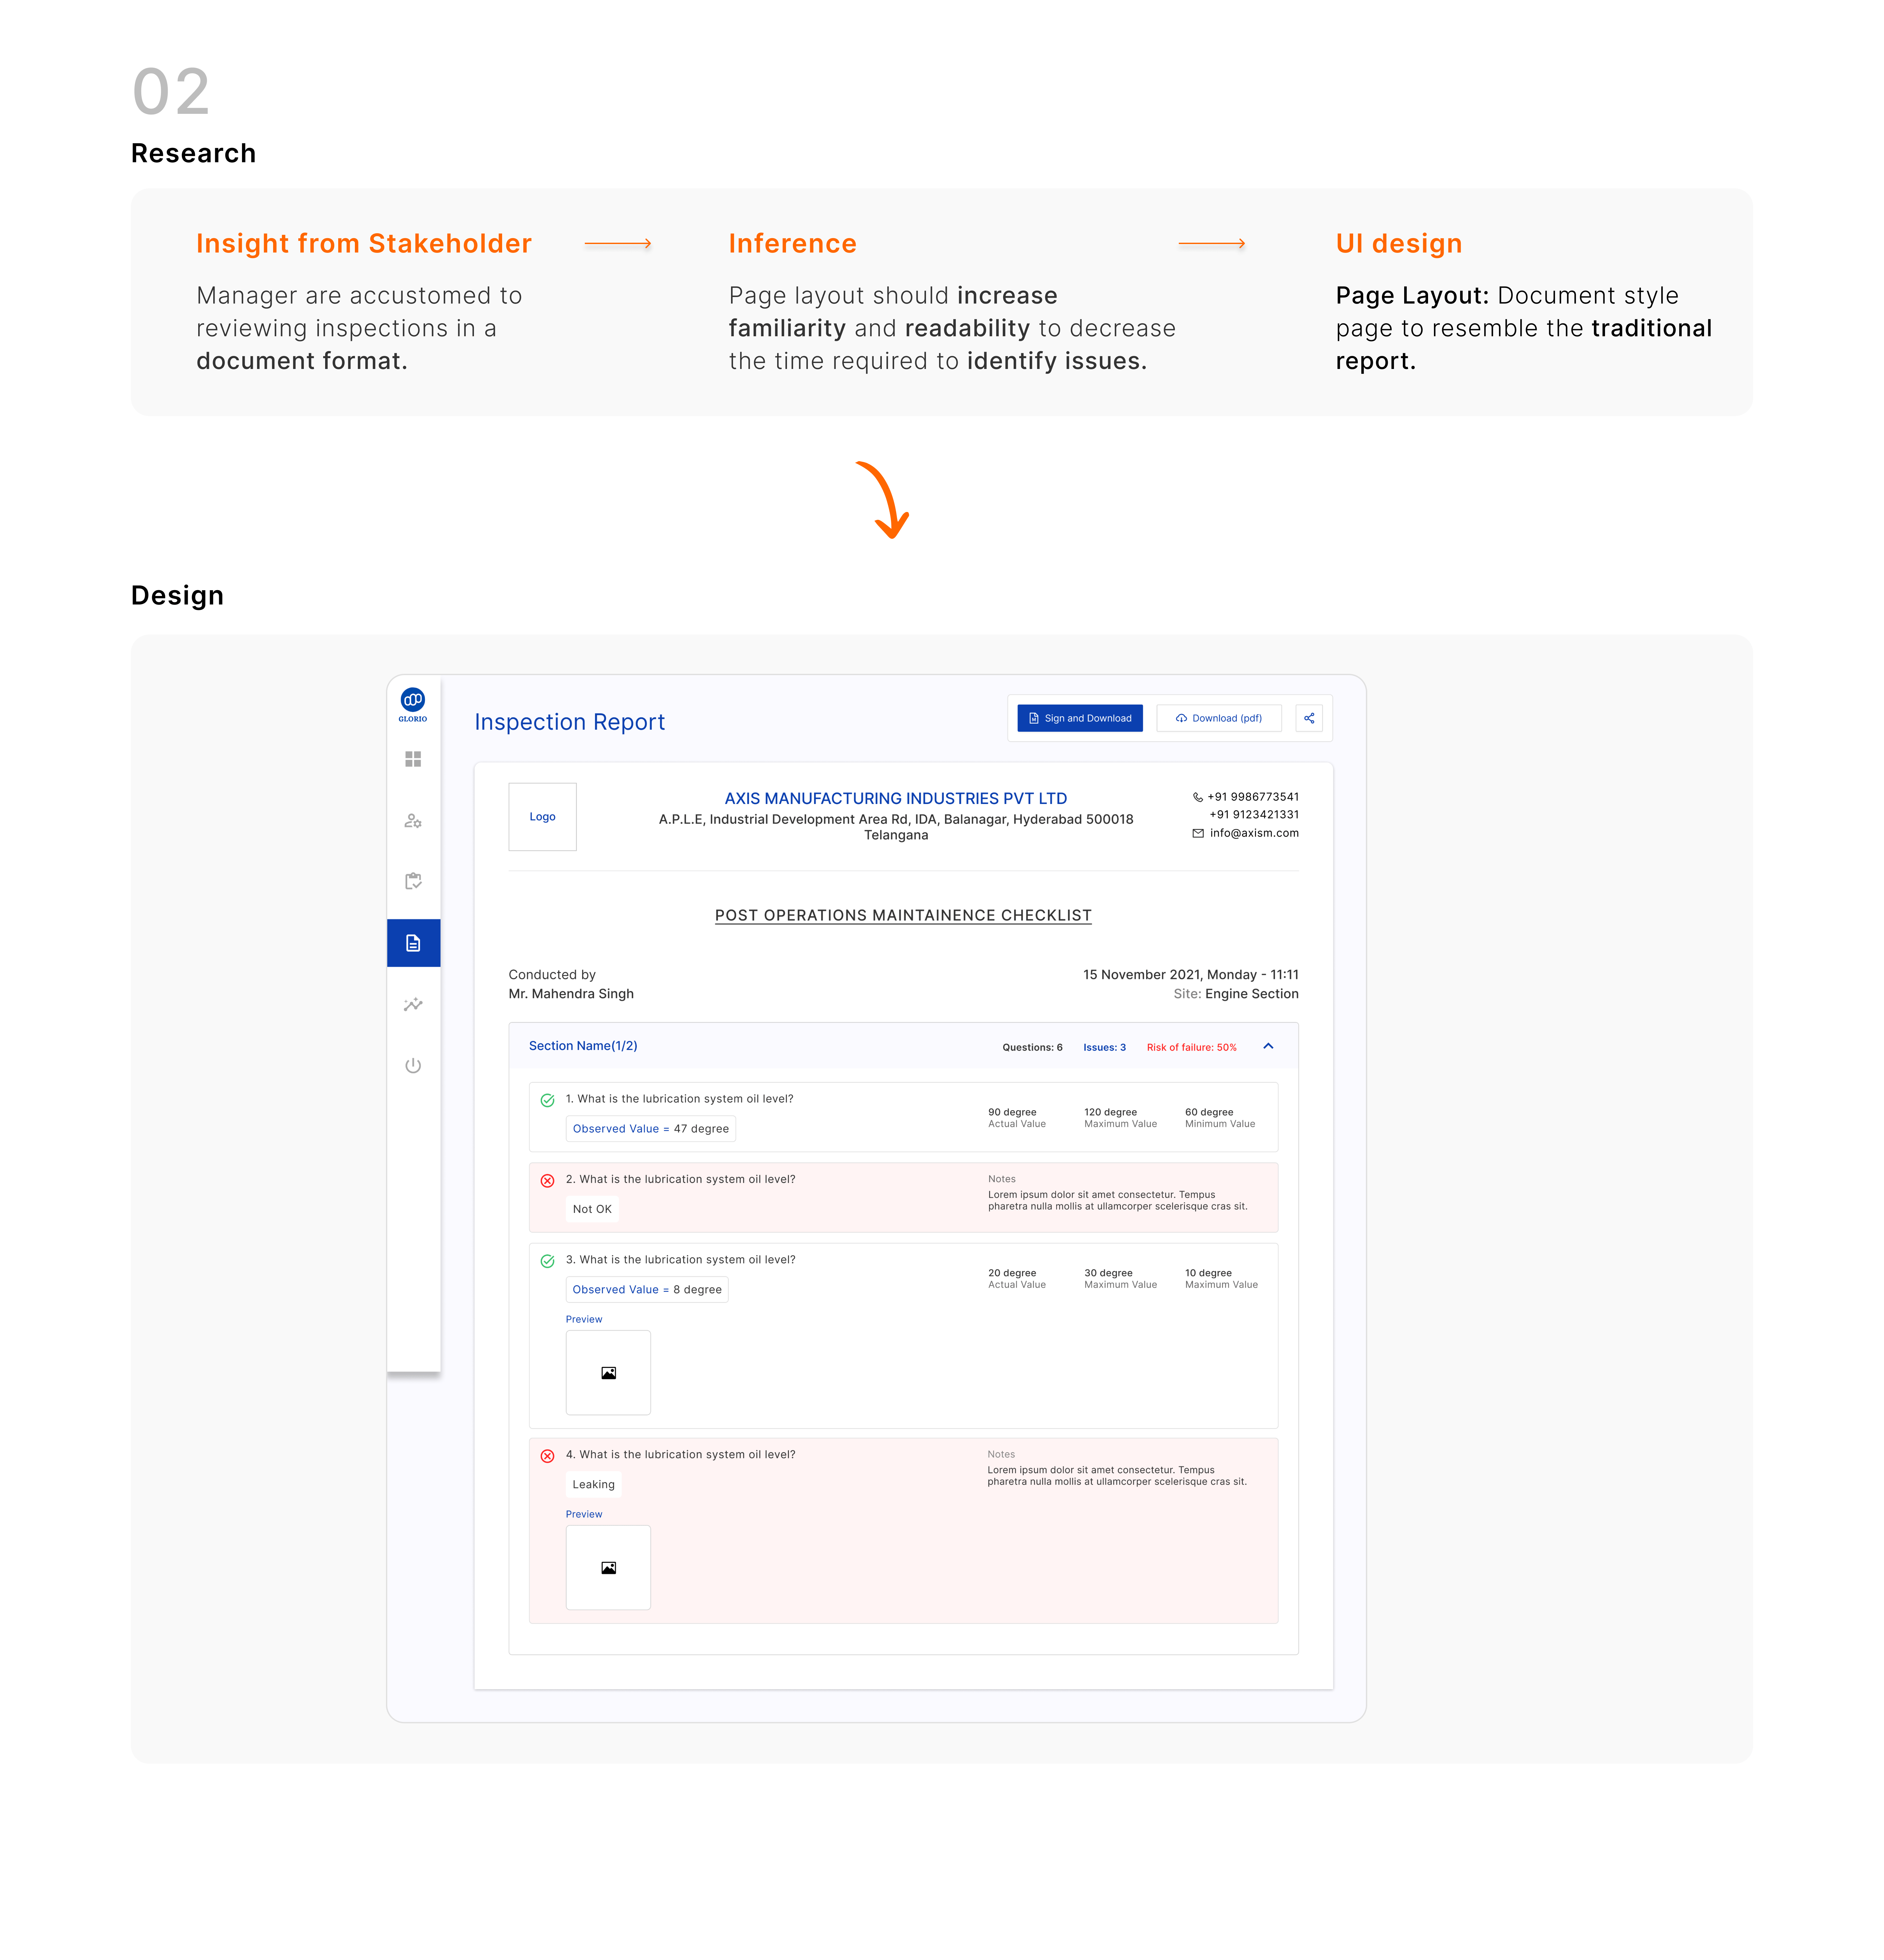The width and height of the screenshot is (1884, 1960).
Task: Click the red cross icon on question 2
Action: click(547, 1181)
